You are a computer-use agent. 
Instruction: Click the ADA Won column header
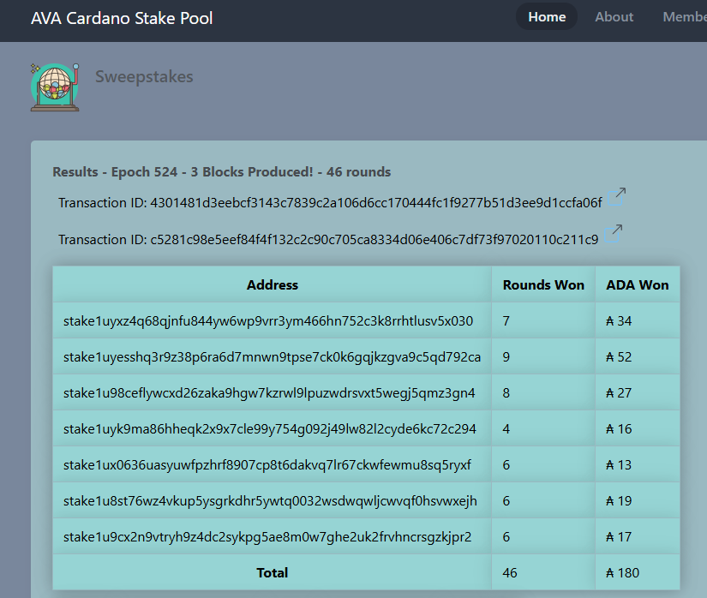[x=638, y=284]
